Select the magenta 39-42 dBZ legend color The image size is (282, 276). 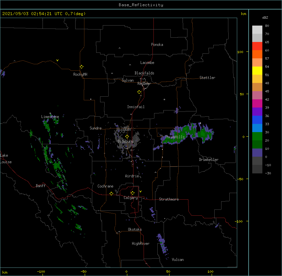(257, 103)
